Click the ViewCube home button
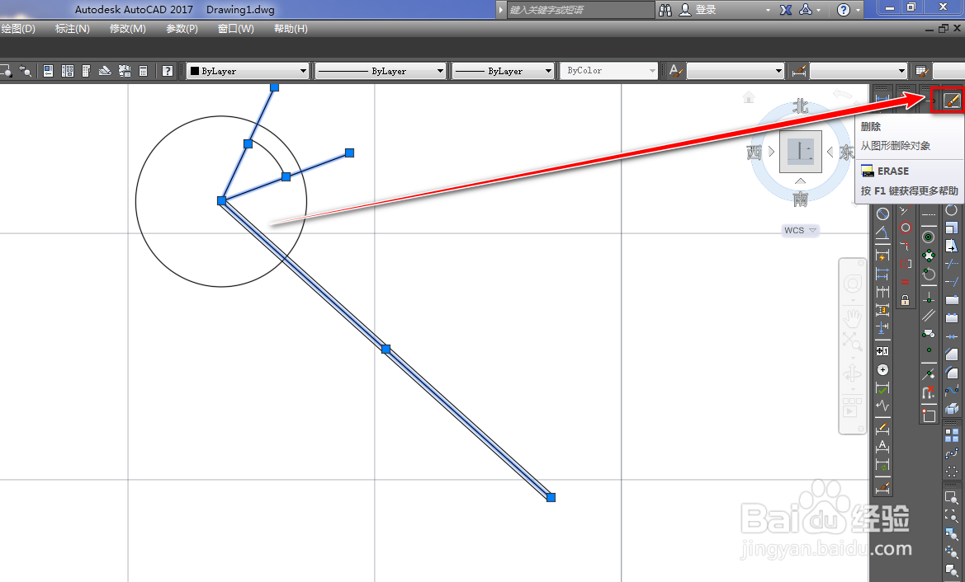This screenshot has height=582, width=965. [749, 97]
